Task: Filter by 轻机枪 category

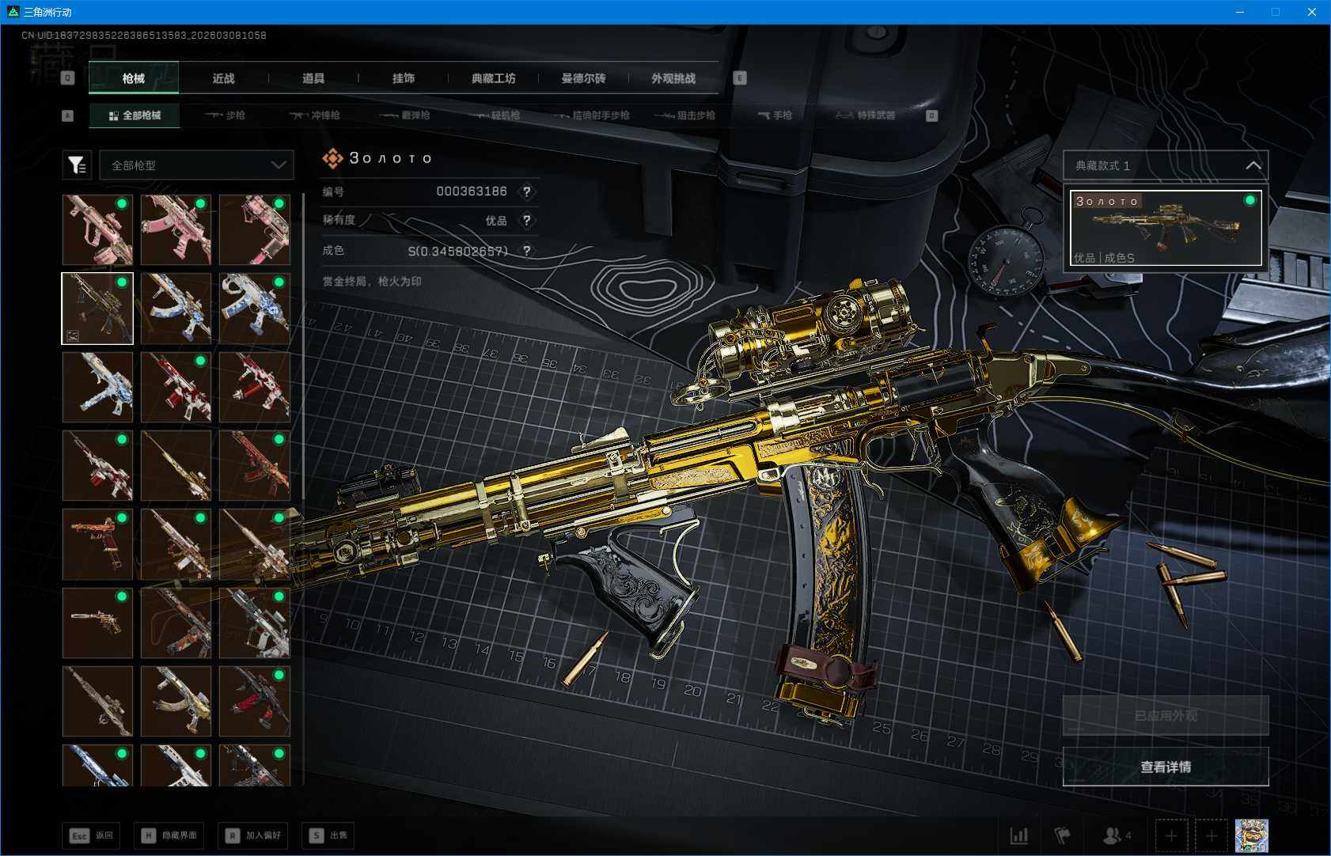Action: click(495, 116)
